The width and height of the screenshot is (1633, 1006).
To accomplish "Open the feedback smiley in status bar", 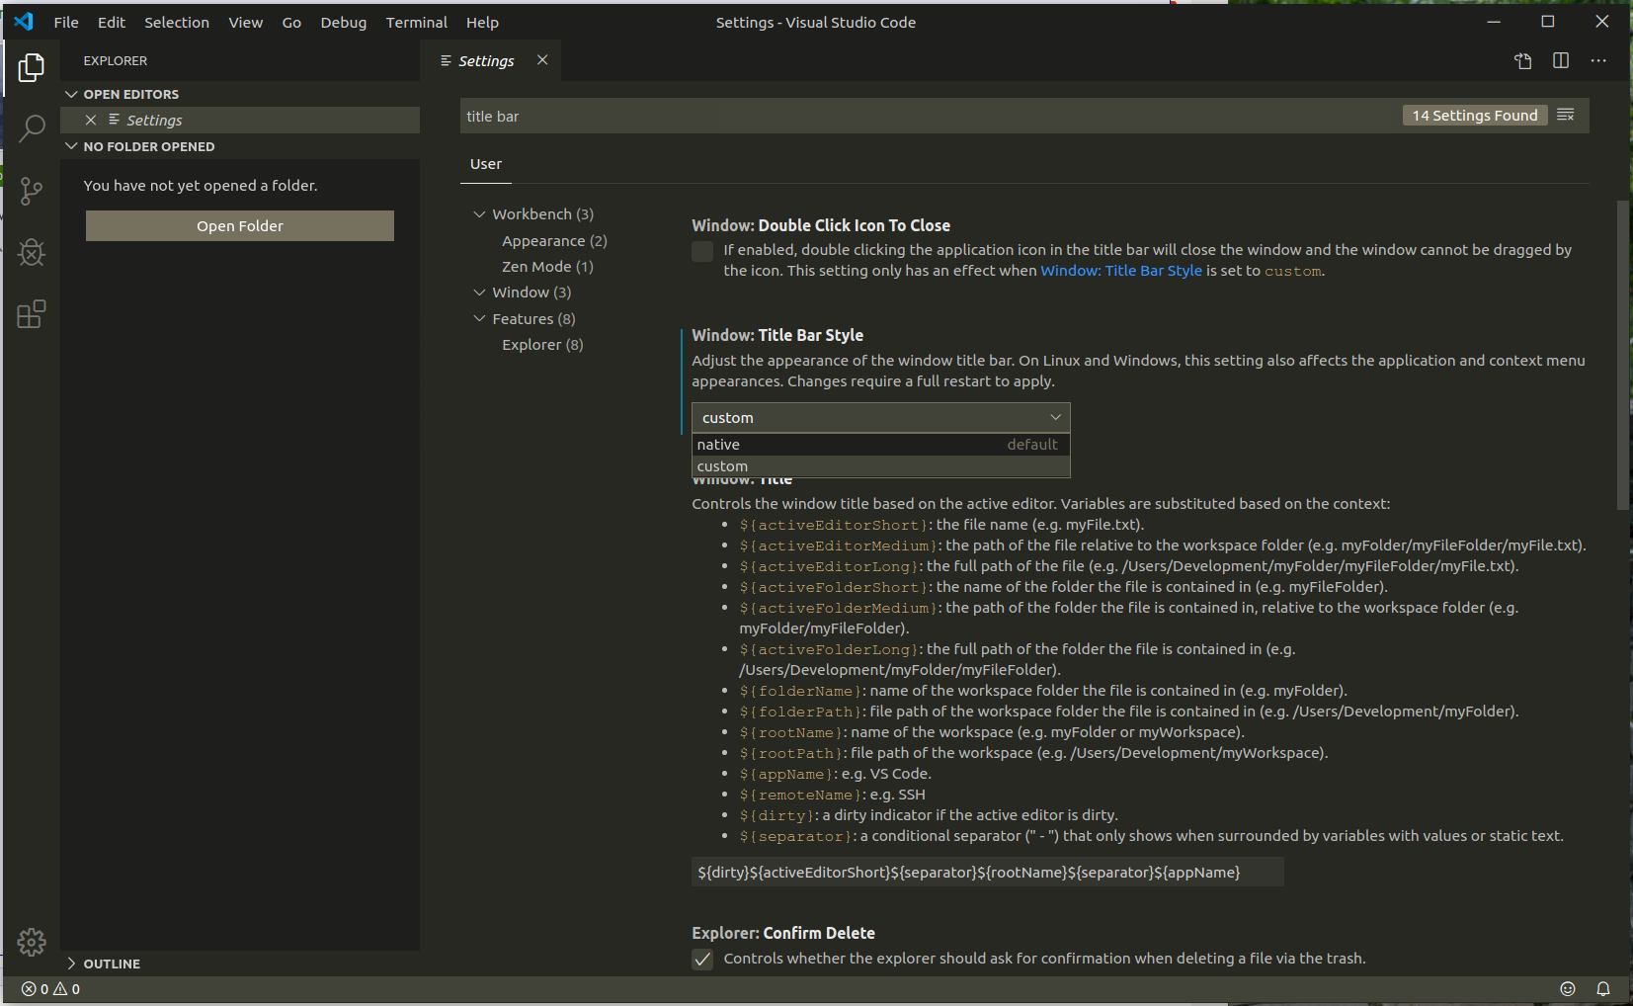I will [1568, 989].
